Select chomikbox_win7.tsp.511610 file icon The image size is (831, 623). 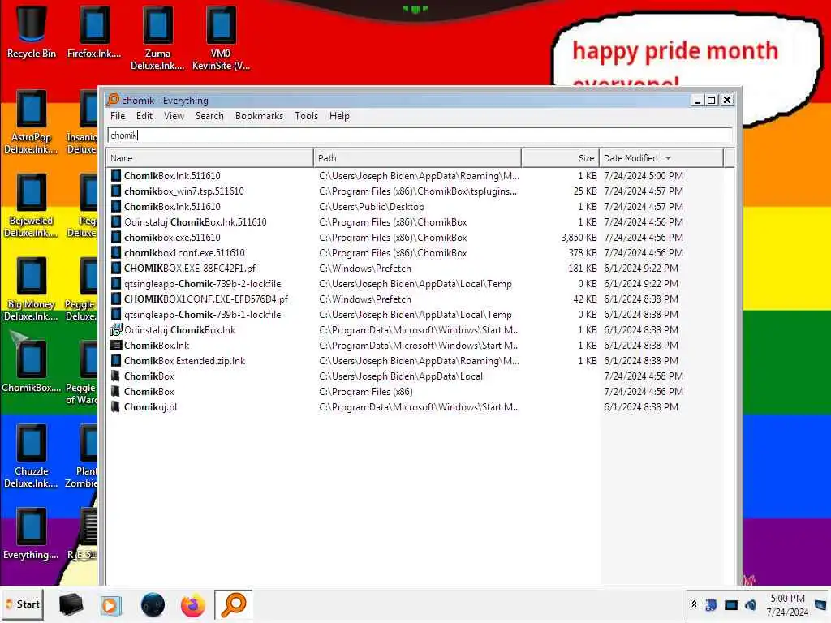[x=115, y=191]
